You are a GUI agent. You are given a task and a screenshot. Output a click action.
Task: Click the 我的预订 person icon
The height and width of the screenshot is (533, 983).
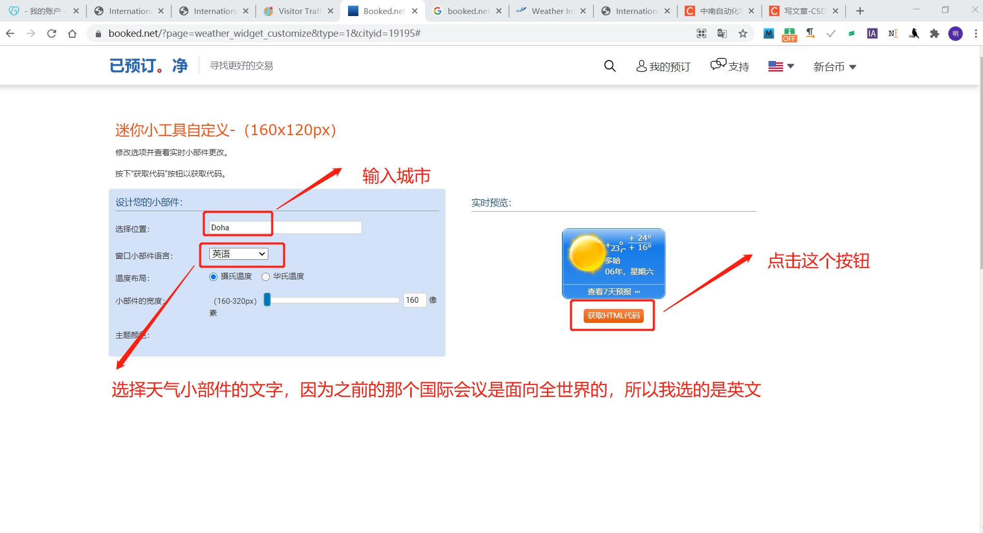tap(641, 66)
